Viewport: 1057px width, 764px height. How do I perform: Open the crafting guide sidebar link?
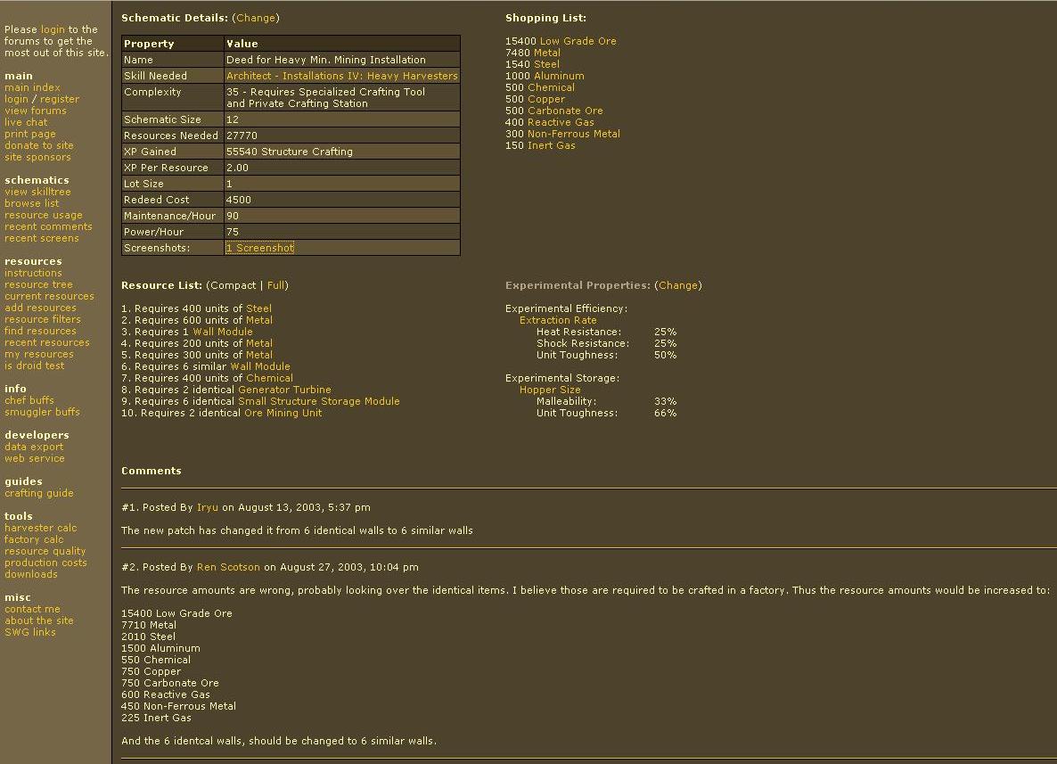point(38,493)
